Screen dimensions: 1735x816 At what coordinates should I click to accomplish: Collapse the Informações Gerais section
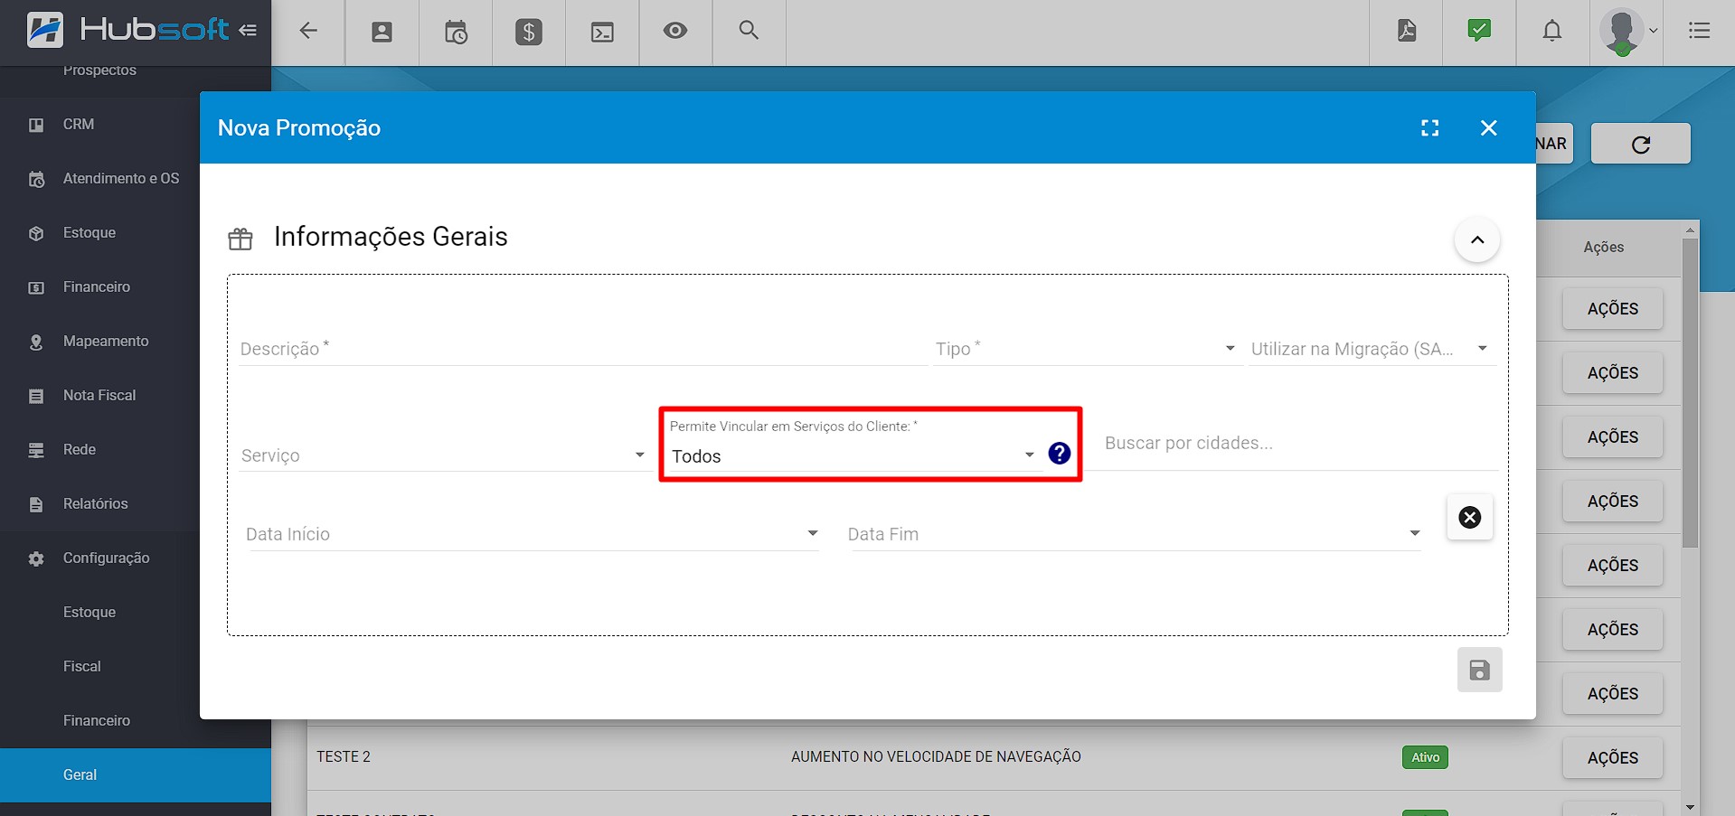[x=1477, y=239]
